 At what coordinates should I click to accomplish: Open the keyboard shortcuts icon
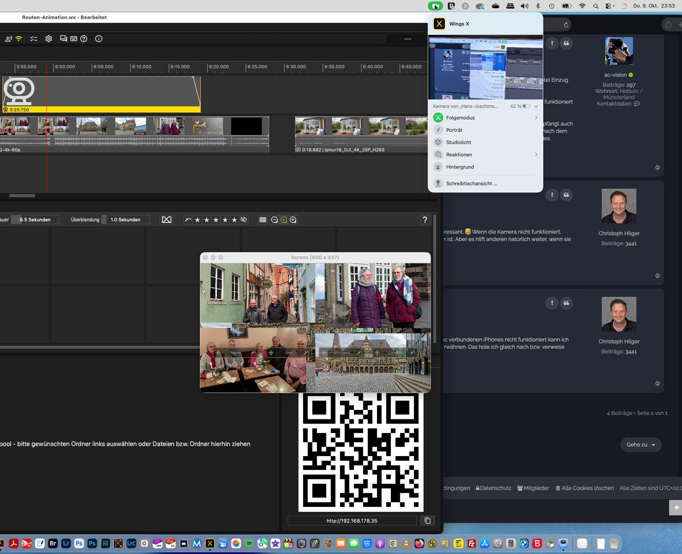click(74, 38)
